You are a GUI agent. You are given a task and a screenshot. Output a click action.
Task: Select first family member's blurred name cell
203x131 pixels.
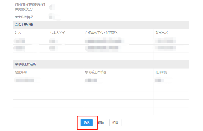click(x=20, y=41)
